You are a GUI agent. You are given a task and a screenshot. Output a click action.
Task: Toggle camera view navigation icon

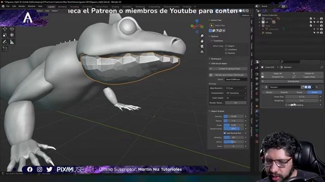(202, 47)
